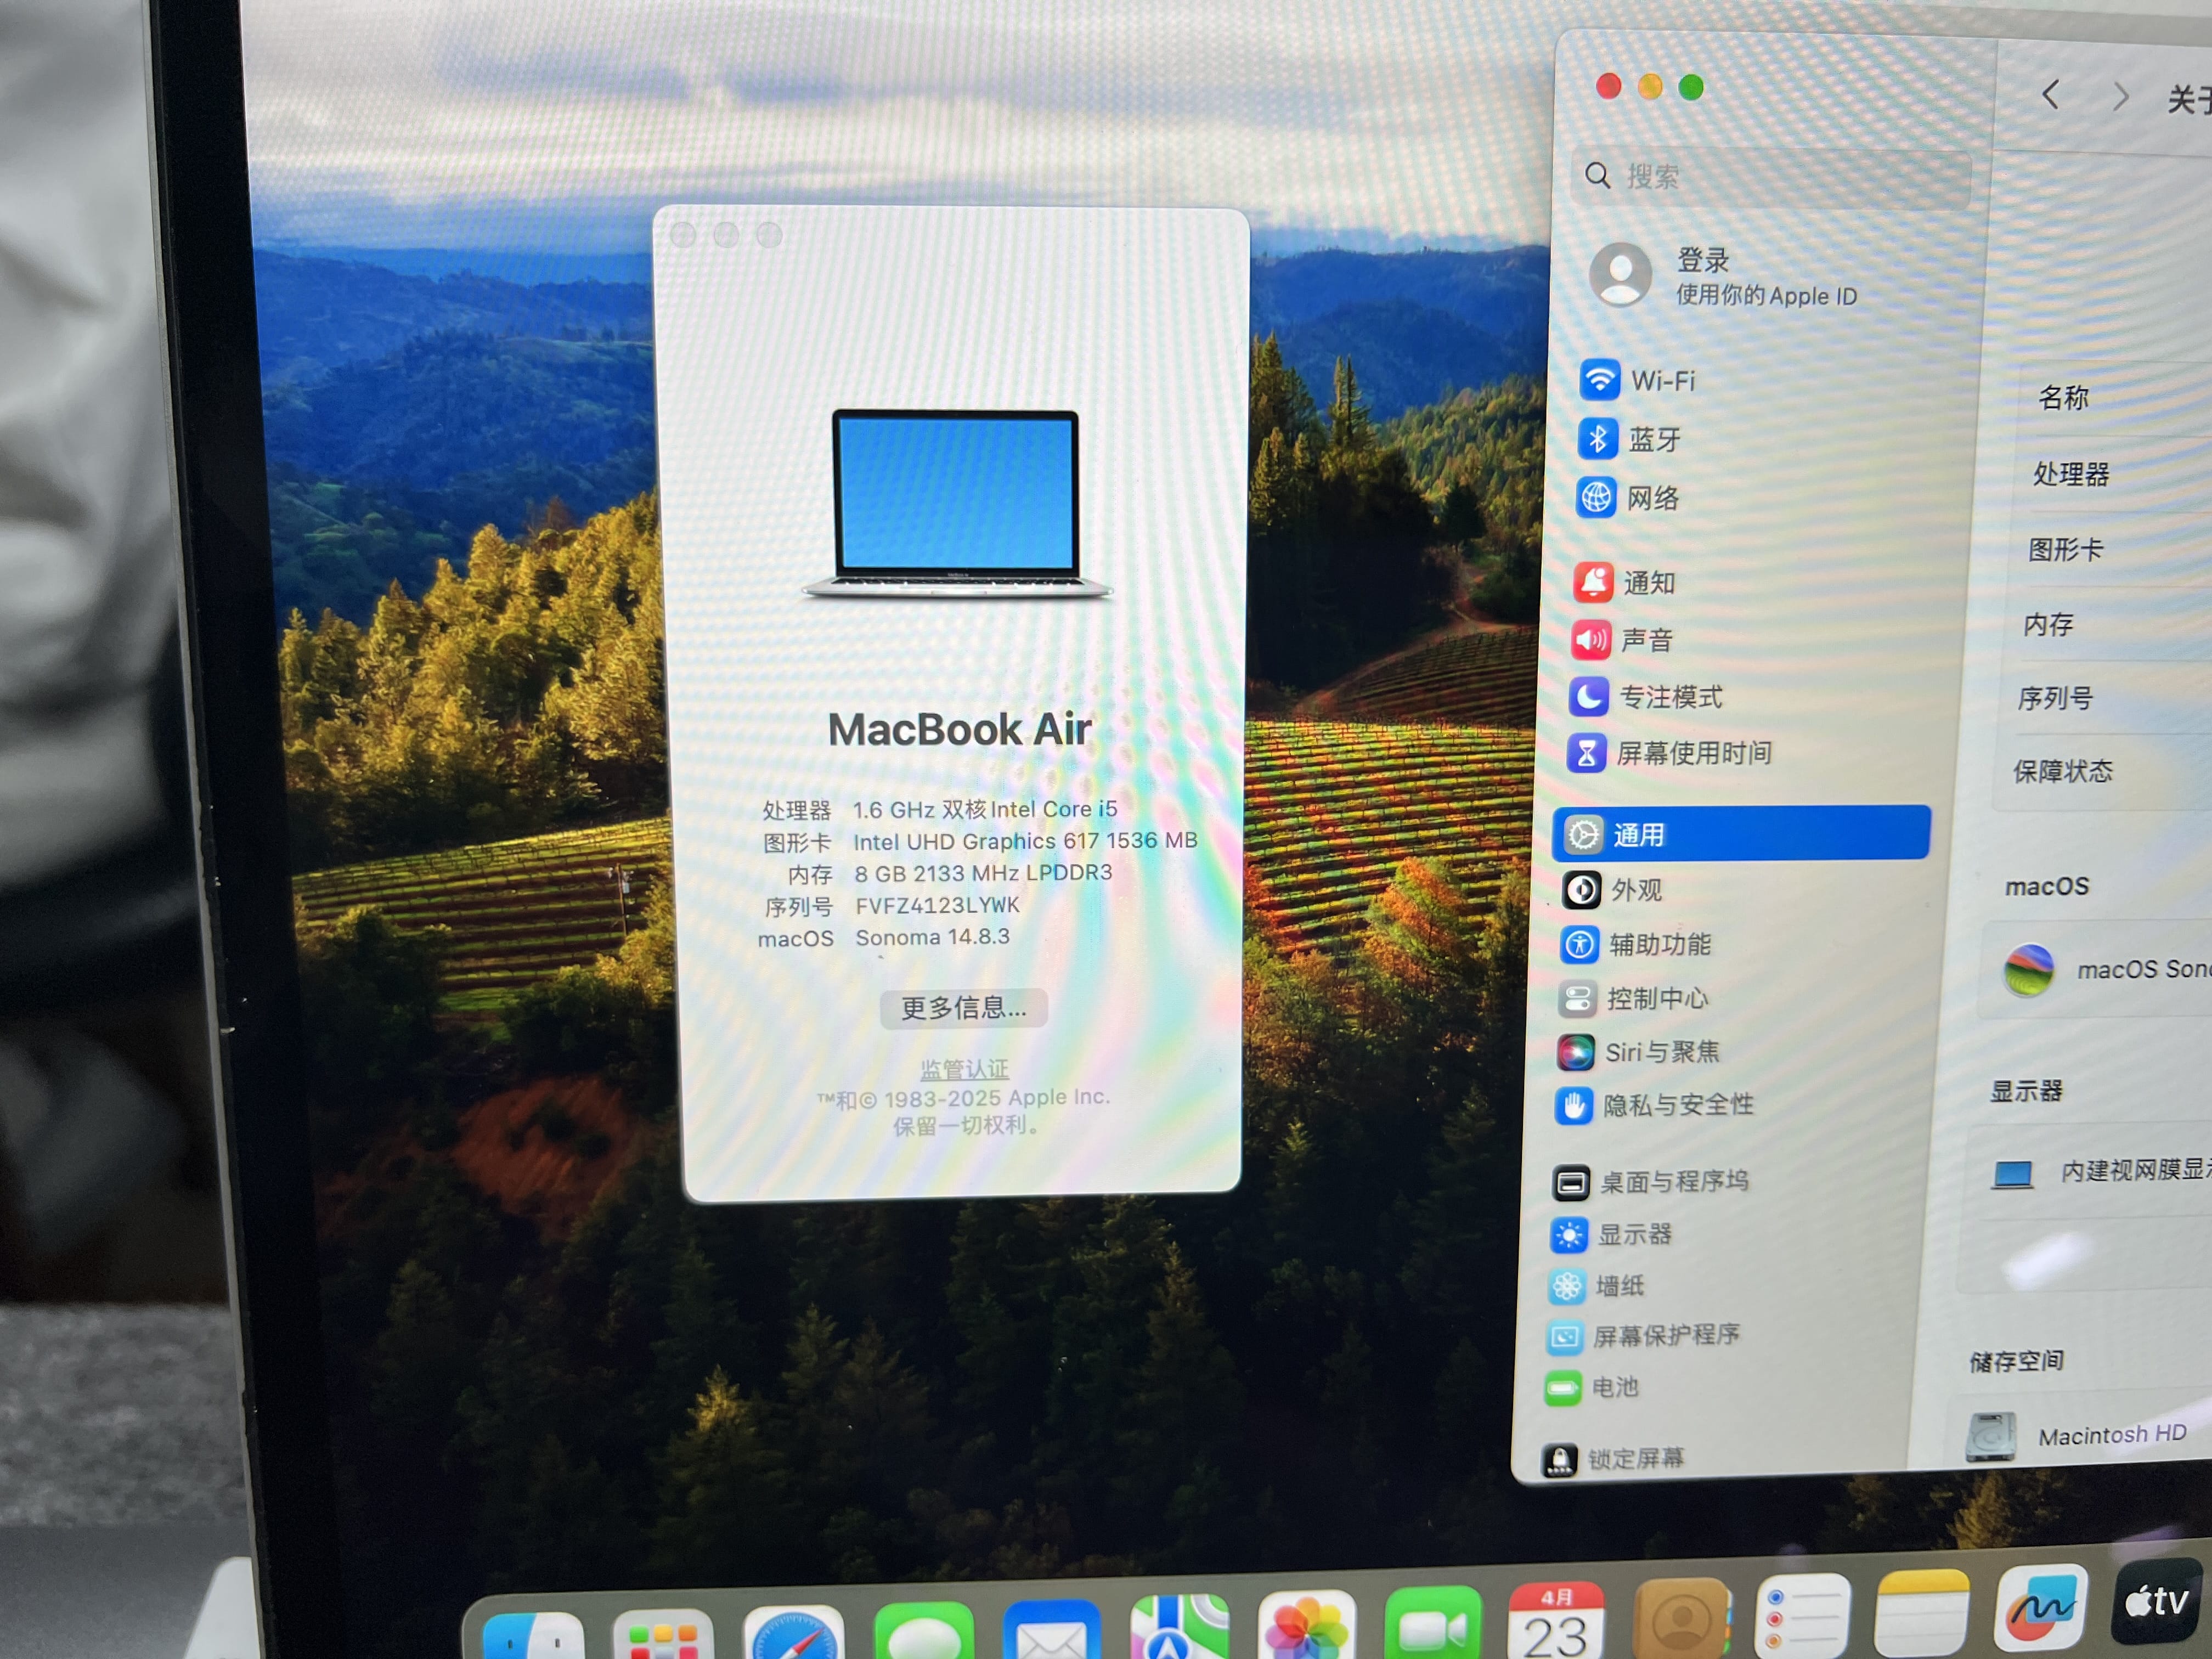Image resolution: width=2212 pixels, height=1659 pixels.
Task: Open Screen Time (屏幕使用时间) settings
Action: point(1669,752)
